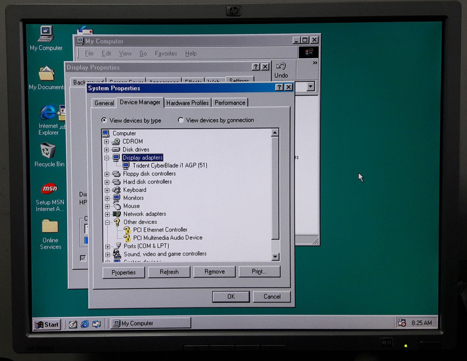Open the File menu in My Computer
The image size is (467, 361).
click(x=89, y=53)
